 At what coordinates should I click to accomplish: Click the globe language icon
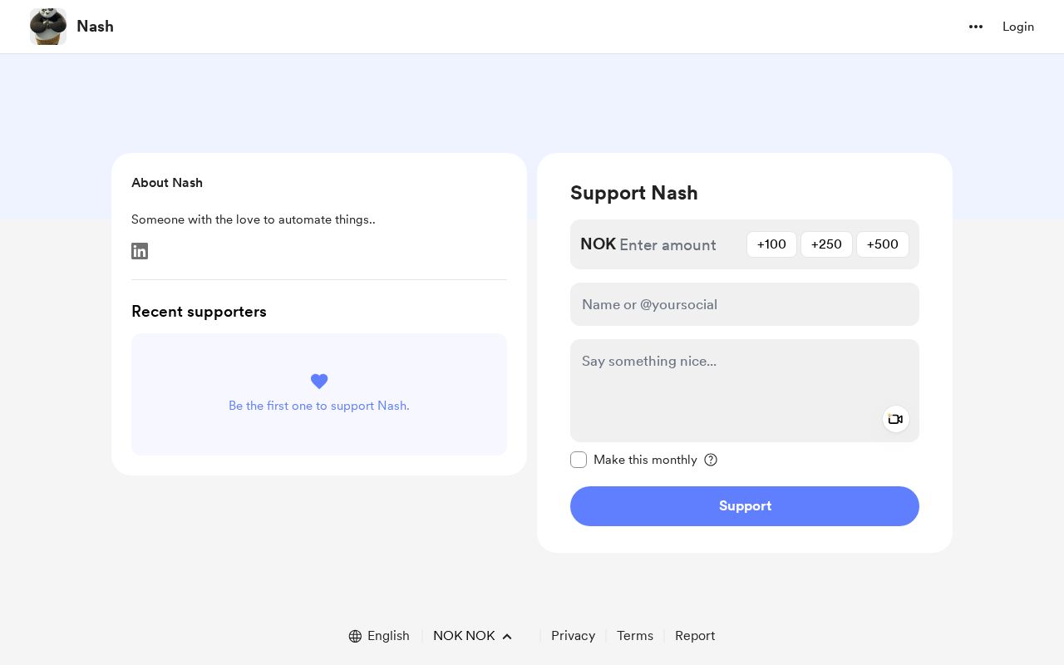(x=355, y=636)
